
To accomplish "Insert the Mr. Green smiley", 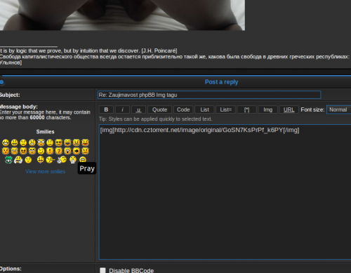I will (x=8, y=160).
